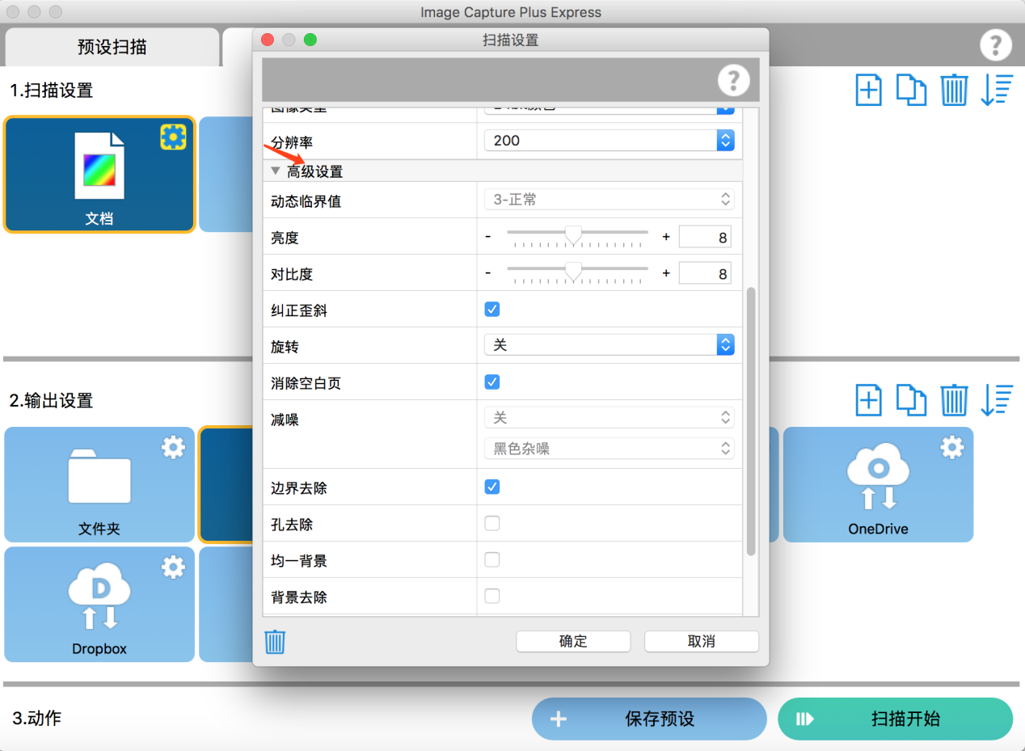Add a new item under 1.扫描设置
This screenshot has height=751, width=1025.
[x=868, y=90]
